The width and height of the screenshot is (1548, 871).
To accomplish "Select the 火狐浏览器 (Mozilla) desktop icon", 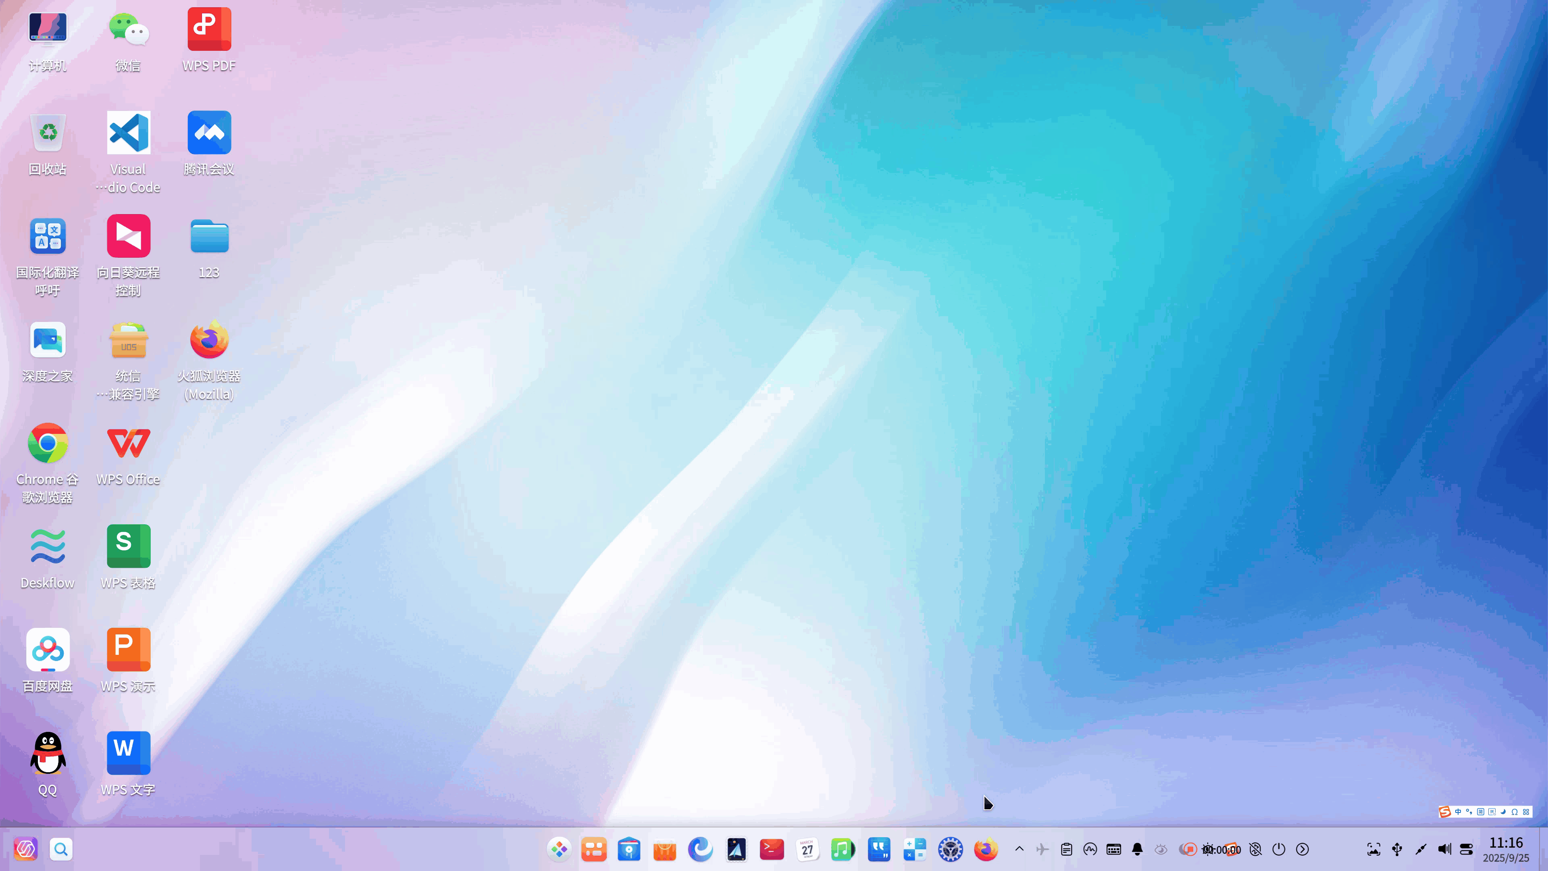I will click(209, 340).
